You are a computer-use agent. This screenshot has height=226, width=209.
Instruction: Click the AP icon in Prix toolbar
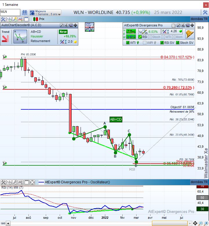tap(21, 19)
